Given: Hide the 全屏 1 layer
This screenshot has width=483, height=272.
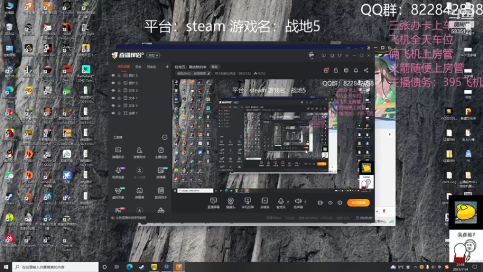Looking at the screenshot, I should pos(113,113).
